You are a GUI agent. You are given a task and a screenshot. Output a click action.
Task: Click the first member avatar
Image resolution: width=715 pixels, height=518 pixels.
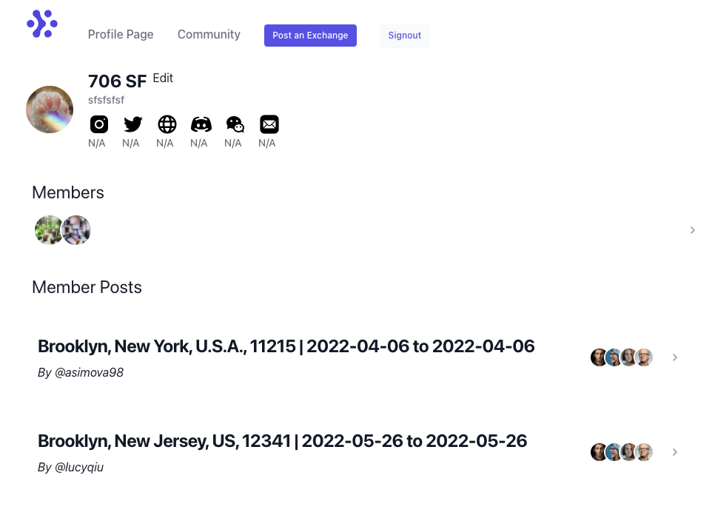[x=48, y=230]
